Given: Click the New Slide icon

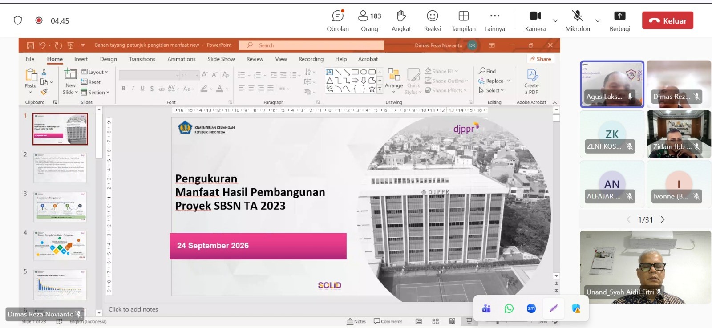Looking at the screenshot, I should [x=70, y=74].
